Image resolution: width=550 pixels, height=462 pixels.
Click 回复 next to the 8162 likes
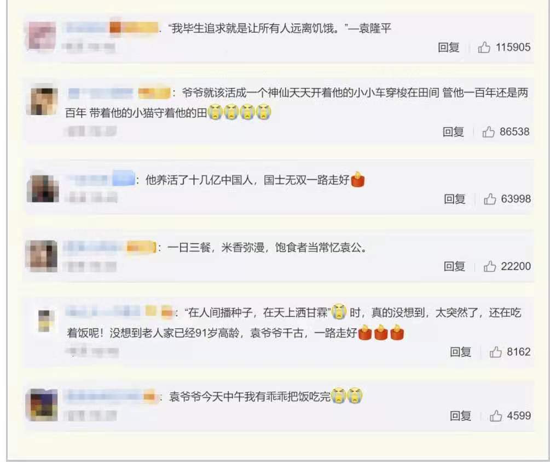coord(461,352)
